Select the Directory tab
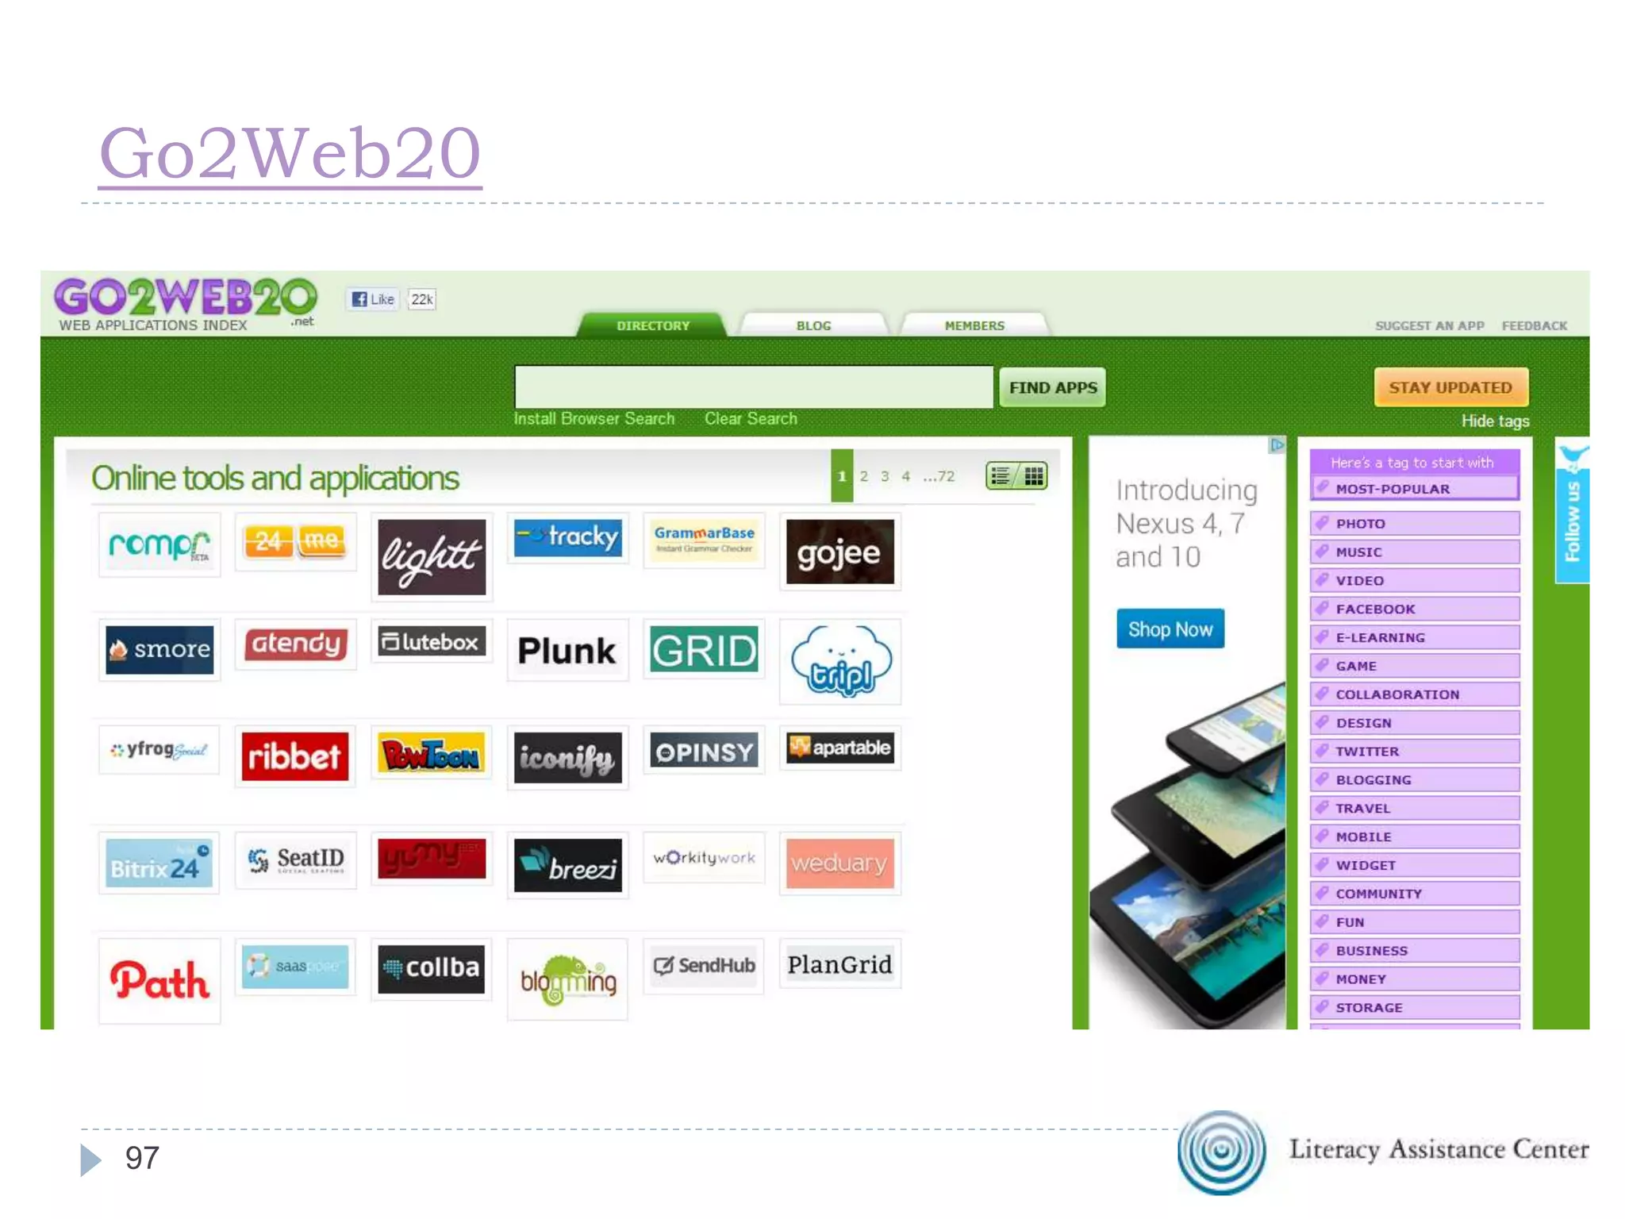 [x=653, y=325]
